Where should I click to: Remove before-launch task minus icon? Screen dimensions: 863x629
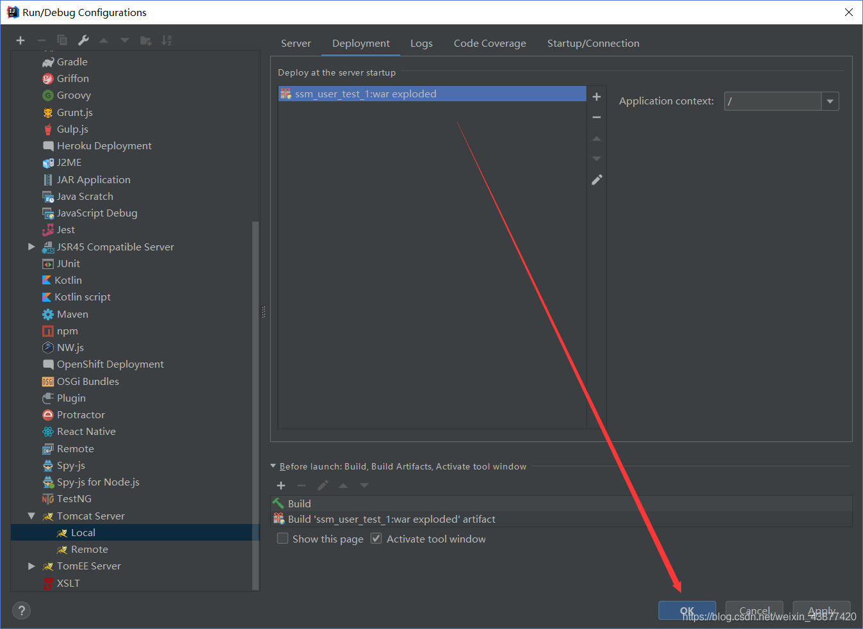point(302,486)
